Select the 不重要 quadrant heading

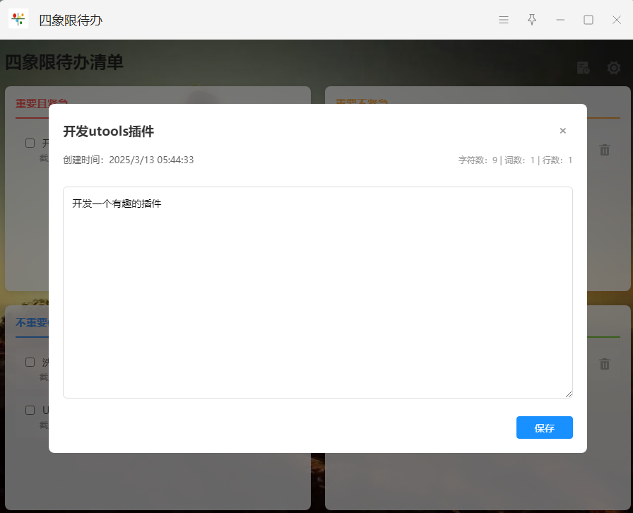(32, 323)
